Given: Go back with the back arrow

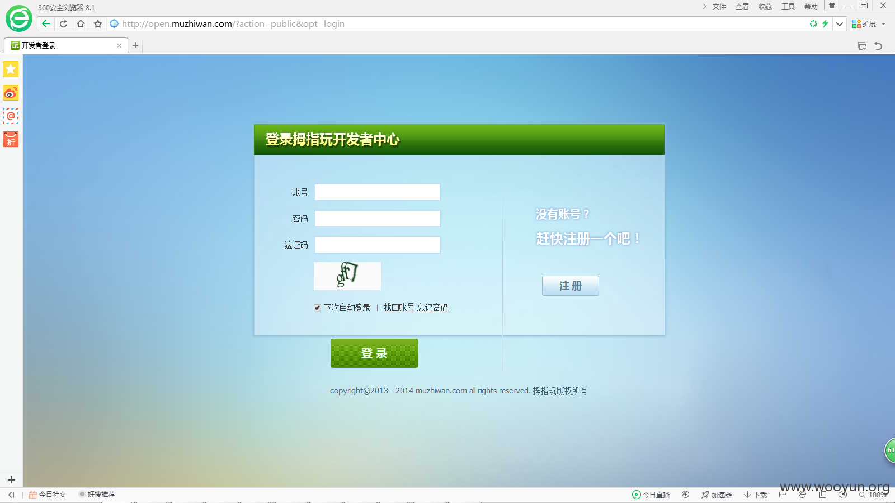Looking at the screenshot, I should (x=46, y=23).
